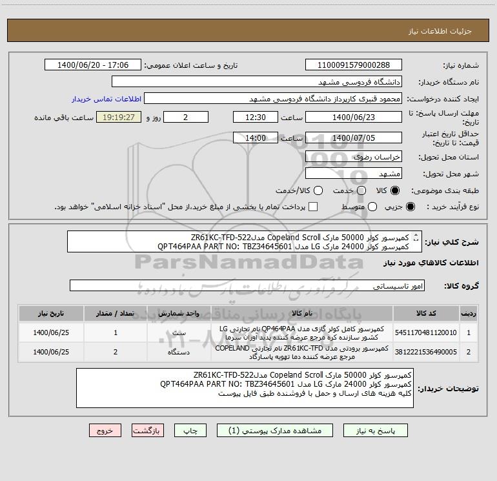This screenshot has height=481, width=497.
Task: Toggle the اسناد خزانه اسلامی payment checkbox
Action: [x=313, y=207]
